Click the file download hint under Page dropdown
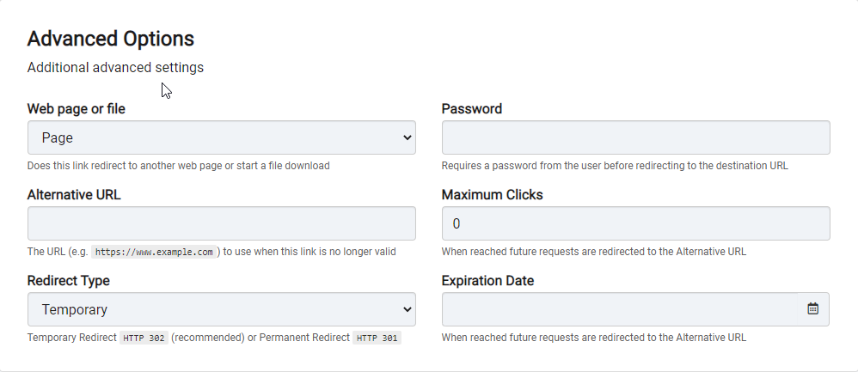The height and width of the screenshot is (372, 858). pos(178,166)
